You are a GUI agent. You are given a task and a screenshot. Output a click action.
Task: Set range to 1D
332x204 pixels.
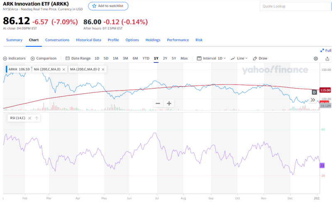(x=97, y=58)
